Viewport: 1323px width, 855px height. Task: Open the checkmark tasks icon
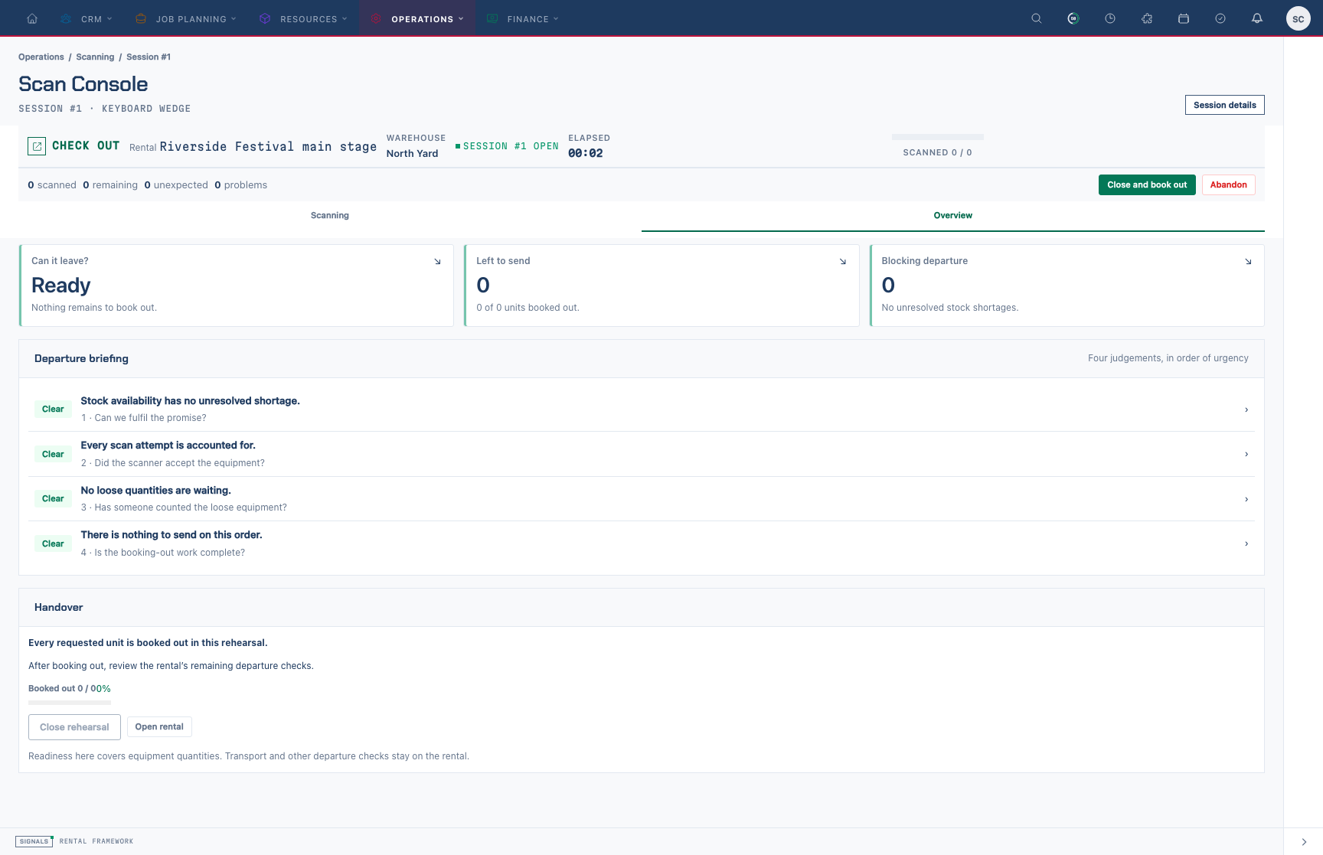(x=1220, y=18)
